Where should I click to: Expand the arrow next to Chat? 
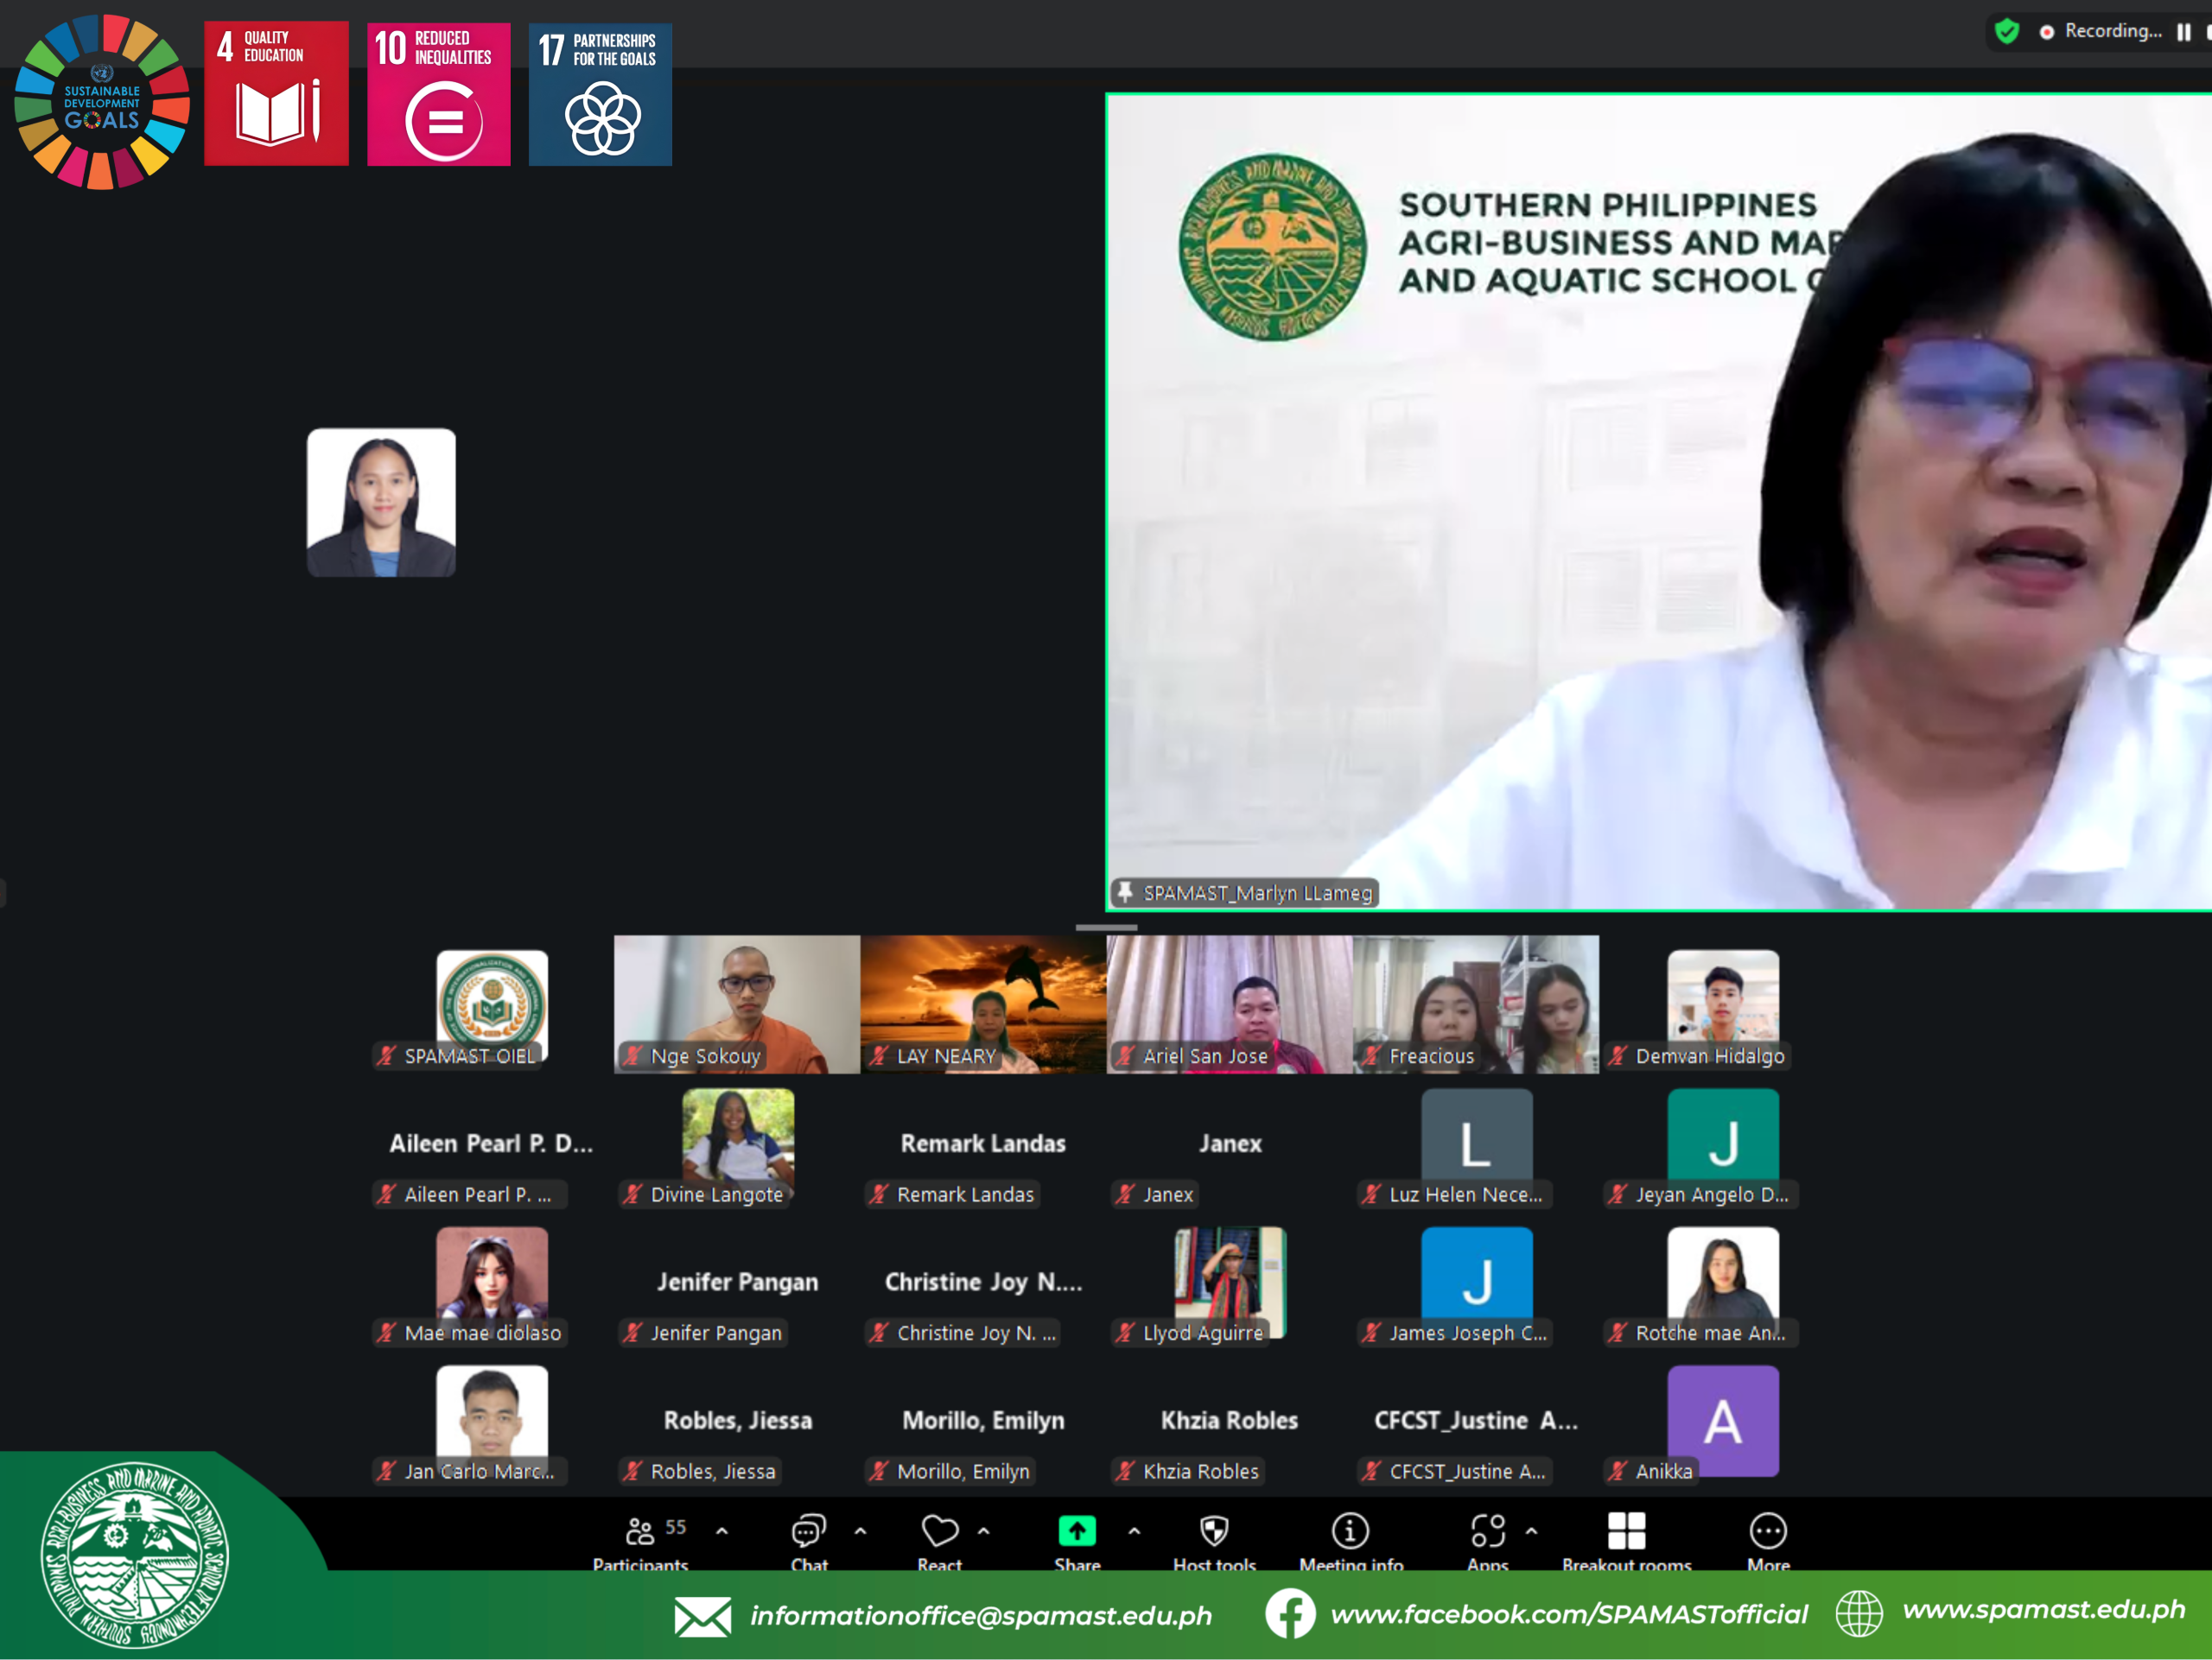pyautogui.click(x=860, y=1530)
